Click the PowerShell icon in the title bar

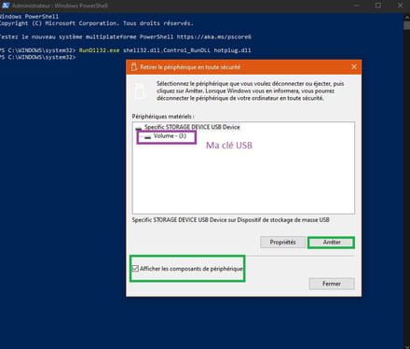[6, 6]
